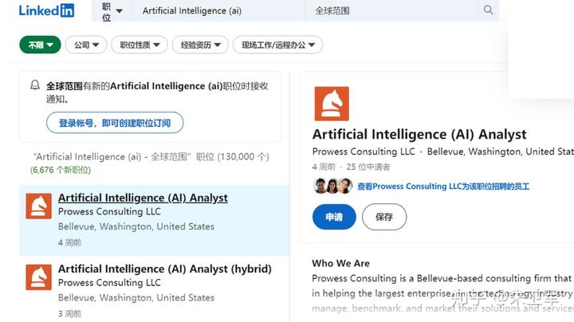The width and height of the screenshot is (574, 322).
Task: Open 查看Prowess Consulting LLC为该职位招聘的员工 link
Action: coord(443,187)
